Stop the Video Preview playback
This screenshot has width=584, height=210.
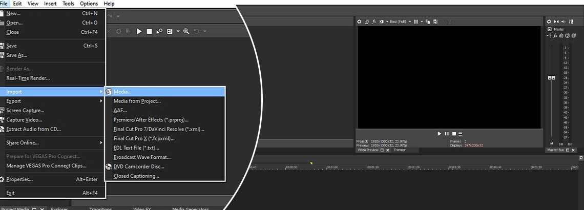click(454, 134)
